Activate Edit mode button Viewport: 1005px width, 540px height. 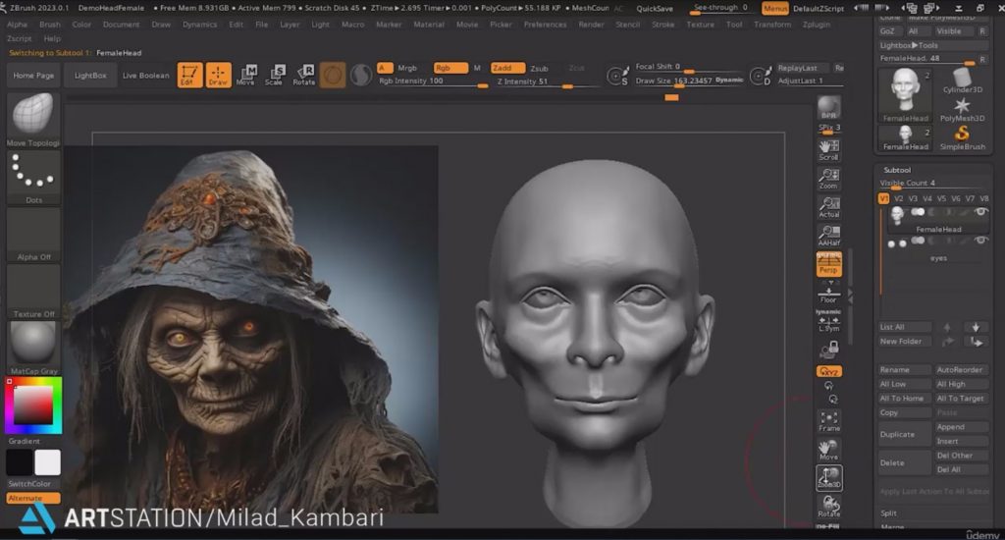[x=189, y=75]
